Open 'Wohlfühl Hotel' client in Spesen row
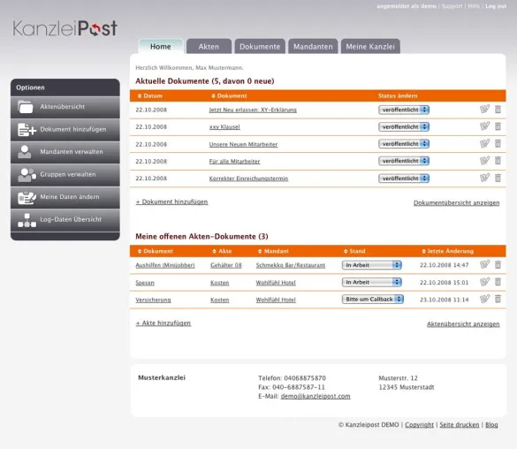Image resolution: width=517 pixels, height=449 pixels. click(276, 283)
